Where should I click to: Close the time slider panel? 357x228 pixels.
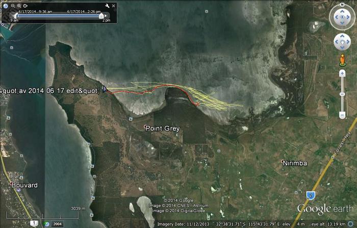[x=113, y=5]
